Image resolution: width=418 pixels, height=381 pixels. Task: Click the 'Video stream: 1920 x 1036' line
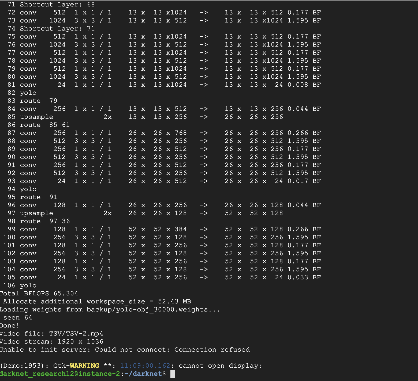pos(51,342)
